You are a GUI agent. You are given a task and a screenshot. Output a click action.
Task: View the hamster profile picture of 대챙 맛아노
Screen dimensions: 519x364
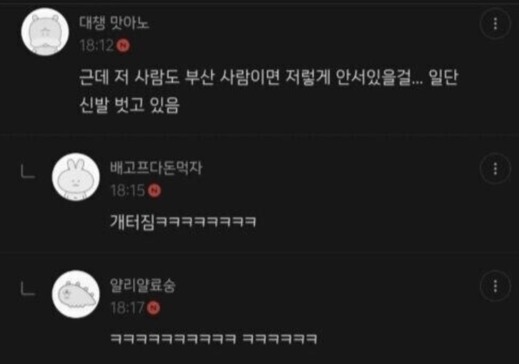point(45,32)
